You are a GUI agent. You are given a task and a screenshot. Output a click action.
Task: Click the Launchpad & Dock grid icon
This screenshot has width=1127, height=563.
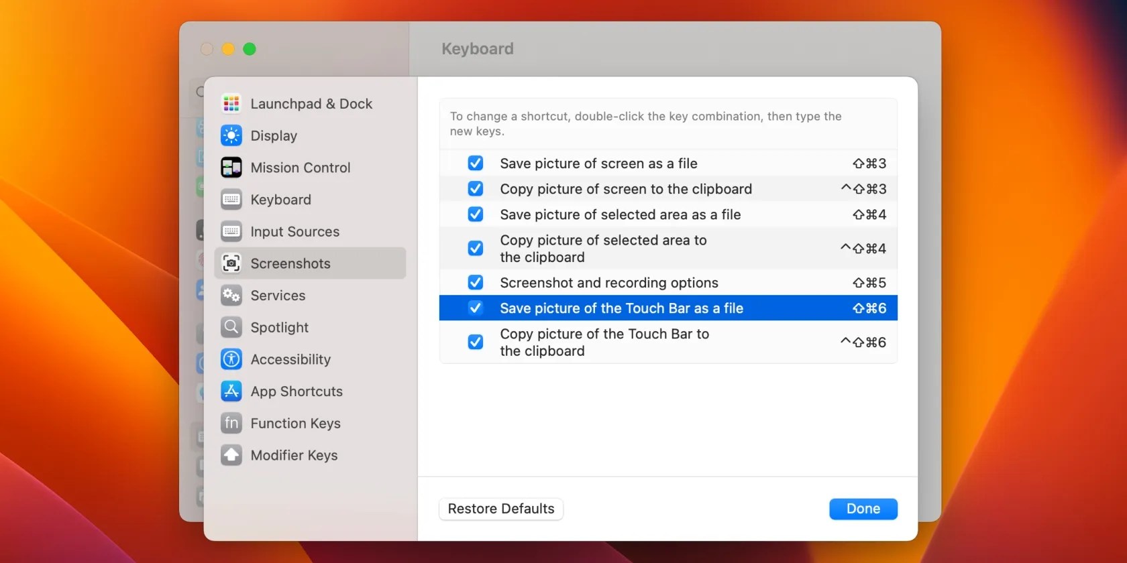231,103
